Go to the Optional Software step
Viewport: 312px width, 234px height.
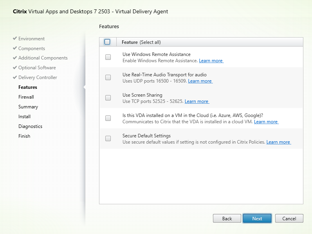pyautogui.click(x=37, y=68)
